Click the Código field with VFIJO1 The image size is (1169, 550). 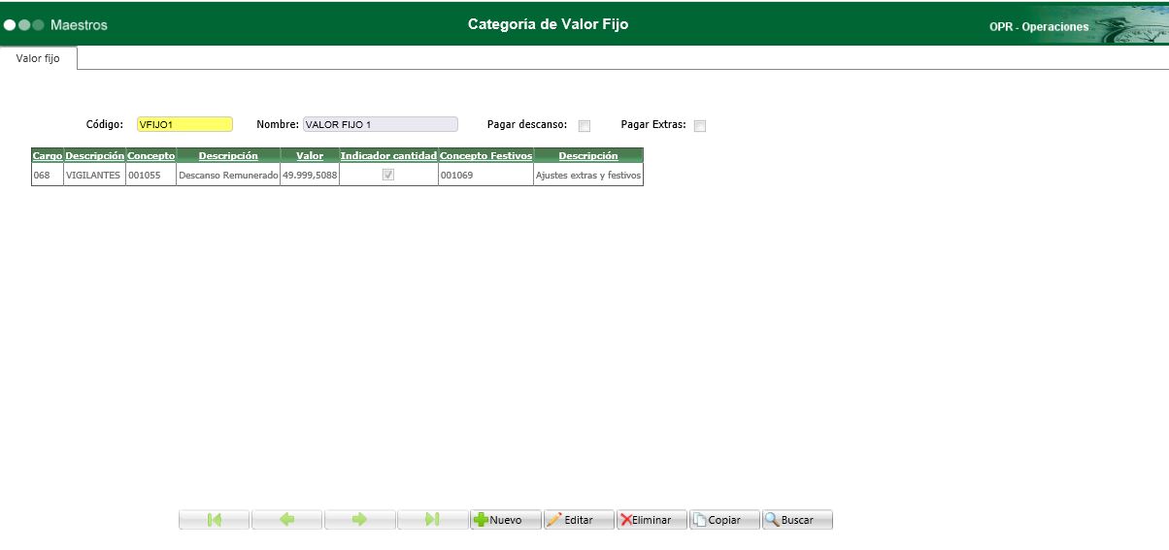click(184, 124)
